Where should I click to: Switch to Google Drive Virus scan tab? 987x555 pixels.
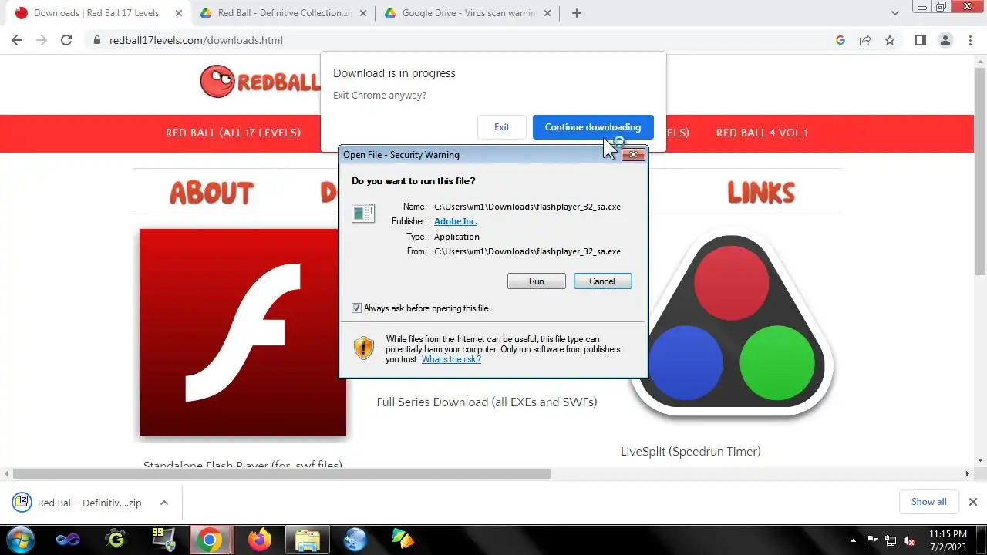coord(467,13)
